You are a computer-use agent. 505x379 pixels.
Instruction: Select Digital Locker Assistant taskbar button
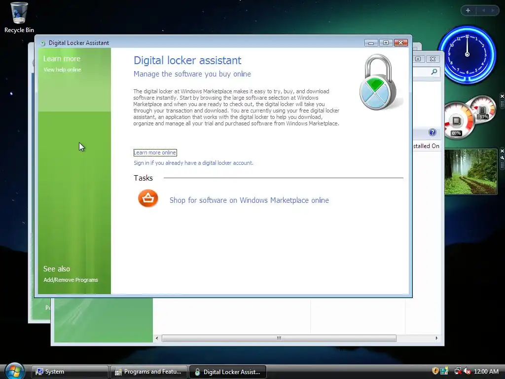click(x=228, y=372)
